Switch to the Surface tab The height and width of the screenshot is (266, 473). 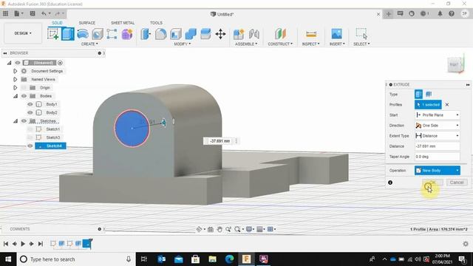tap(87, 23)
